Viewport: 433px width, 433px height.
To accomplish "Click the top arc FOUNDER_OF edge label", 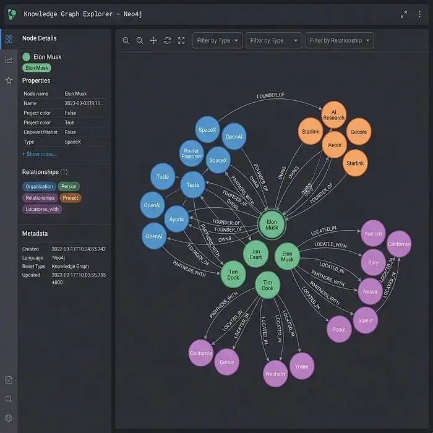I will (270, 95).
